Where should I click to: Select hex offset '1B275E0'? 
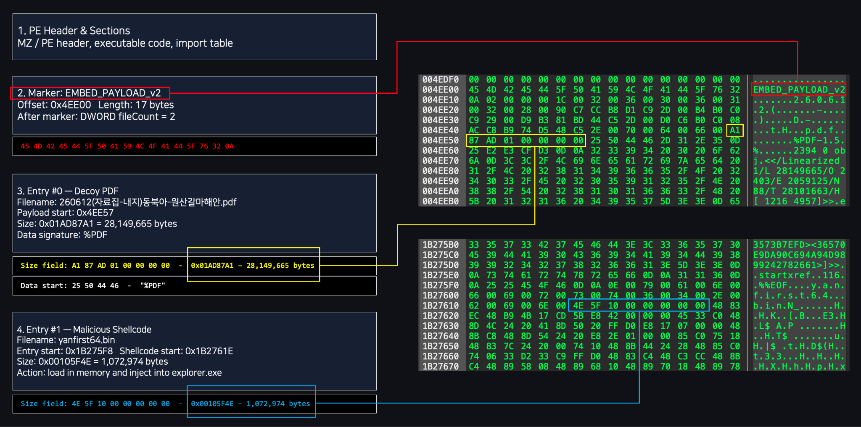[x=441, y=275]
